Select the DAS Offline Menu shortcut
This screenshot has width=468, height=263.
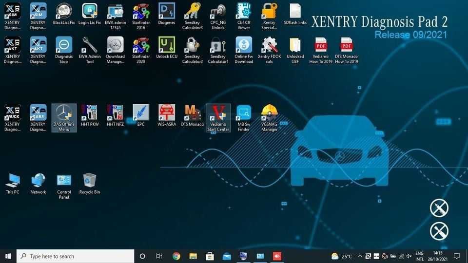click(x=64, y=118)
